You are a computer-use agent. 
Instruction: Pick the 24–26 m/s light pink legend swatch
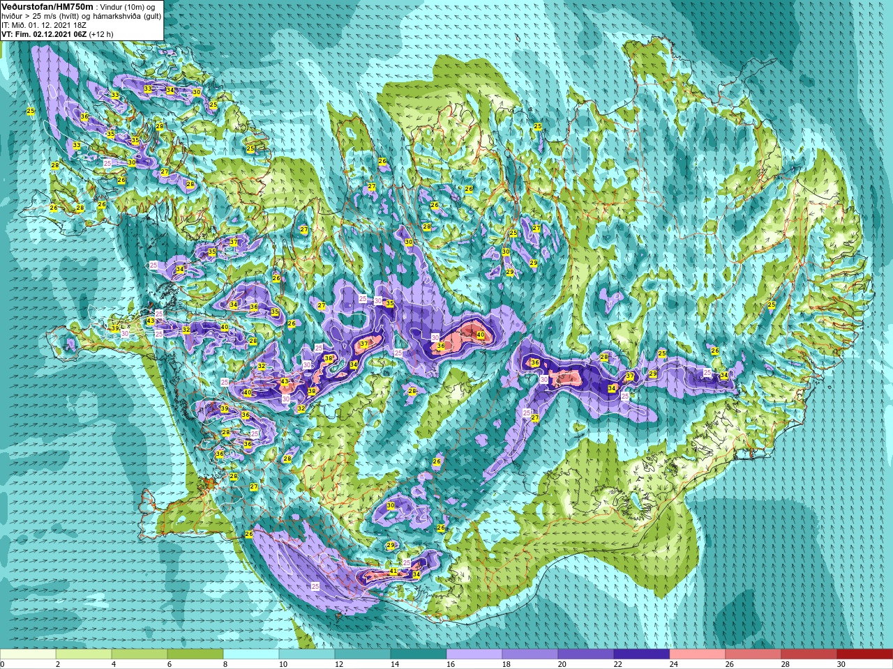[x=698, y=654]
